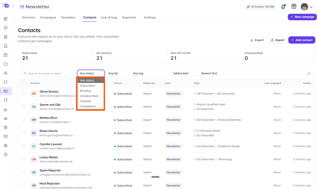Check the Camille Laurent row checkbox
The width and height of the screenshot is (318, 189).
tap(24, 146)
